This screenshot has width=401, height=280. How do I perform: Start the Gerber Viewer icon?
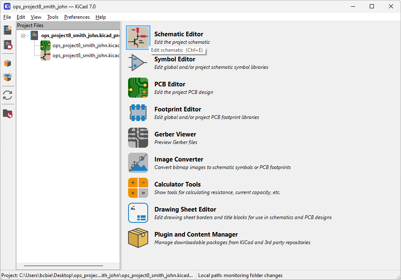[138, 138]
